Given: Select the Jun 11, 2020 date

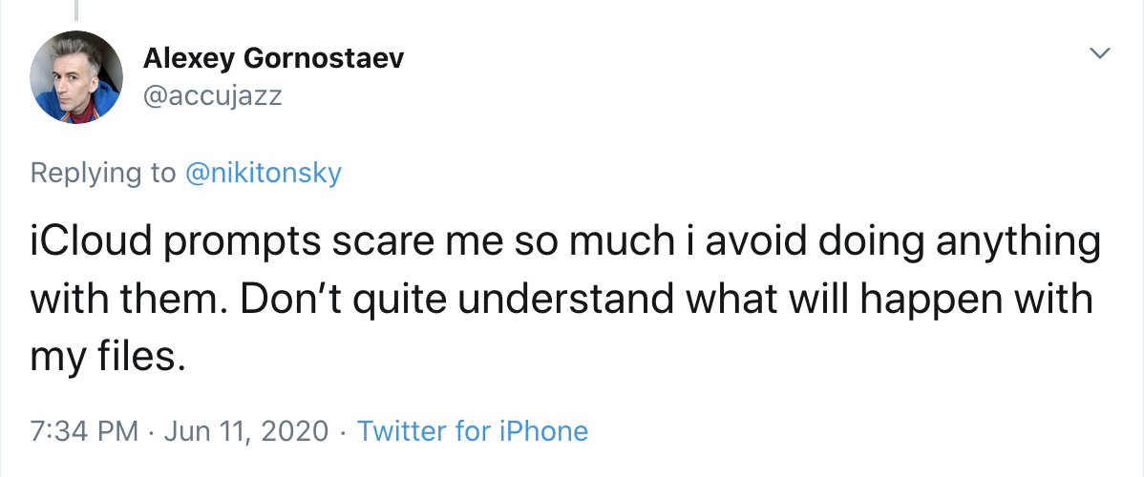Looking at the screenshot, I should pos(247,431).
